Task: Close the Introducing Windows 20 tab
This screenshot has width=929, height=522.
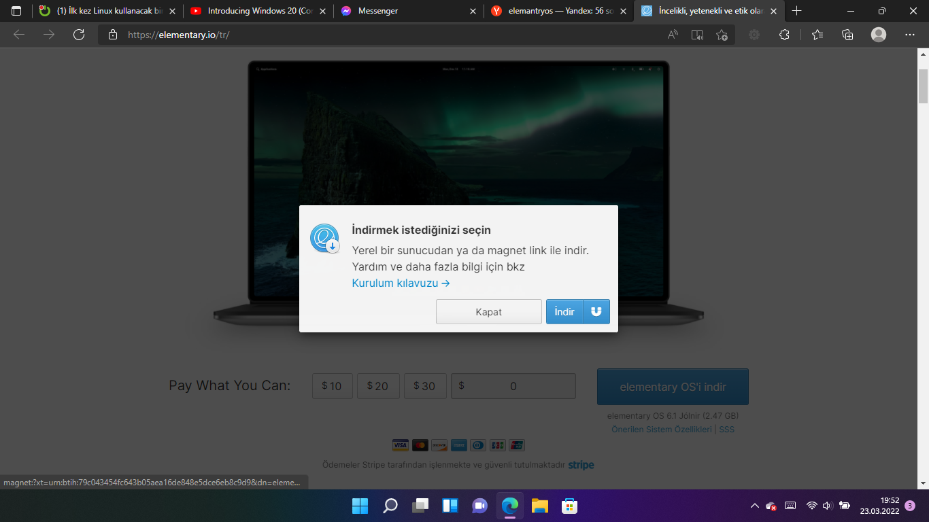Action: (x=322, y=11)
